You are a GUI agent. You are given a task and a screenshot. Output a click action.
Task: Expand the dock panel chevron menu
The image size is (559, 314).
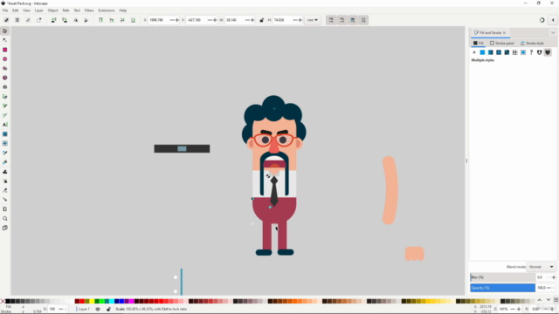[553, 33]
